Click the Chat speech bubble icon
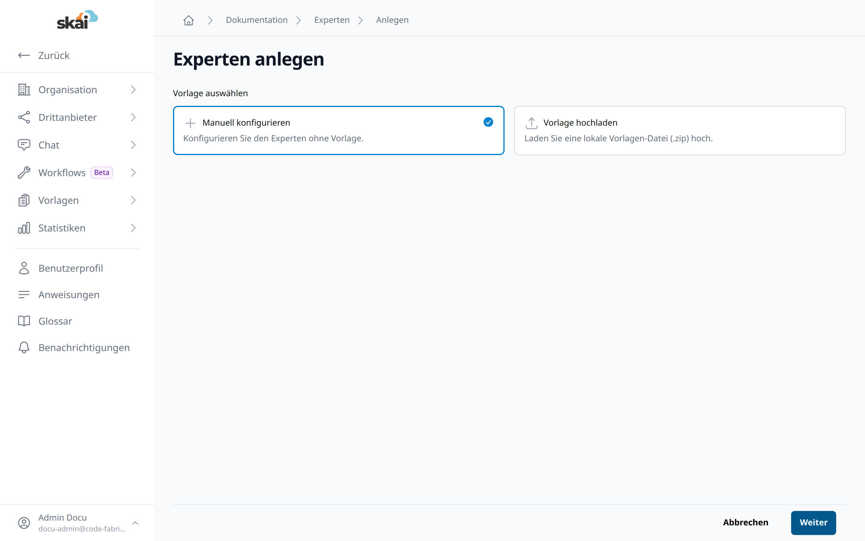This screenshot has width=865, height=541. point(24,145)
